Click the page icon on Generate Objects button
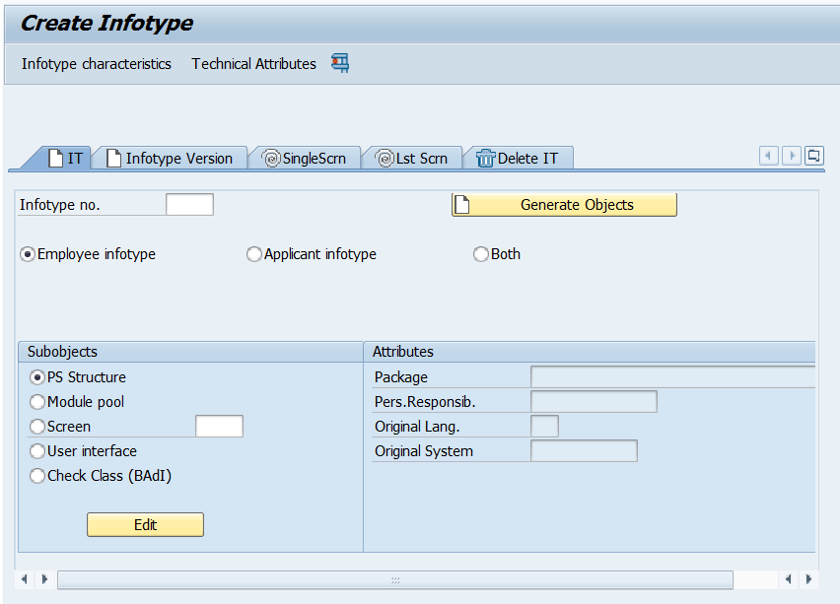This screenshot has height=604, width=840. tap(459, 204)
